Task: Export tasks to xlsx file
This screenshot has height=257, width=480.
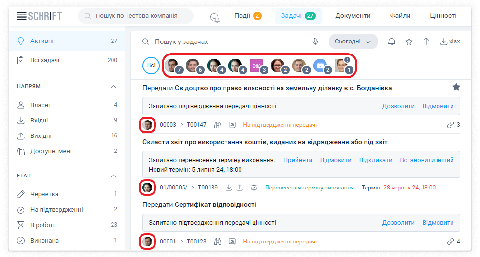Action: (450, 42)
